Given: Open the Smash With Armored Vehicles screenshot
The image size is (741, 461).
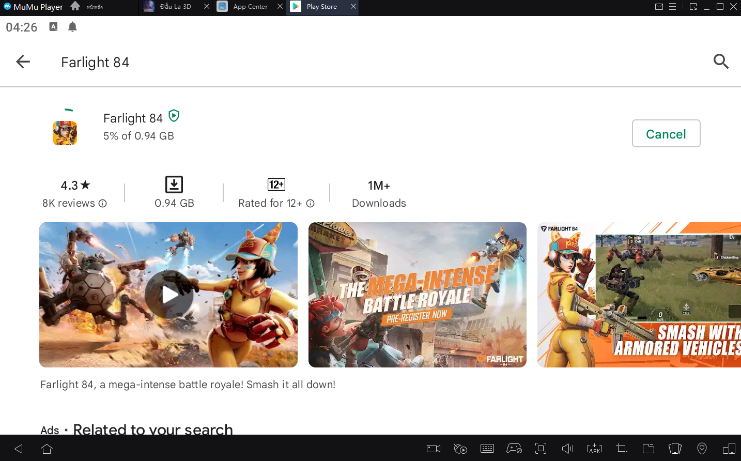Looking at the screenshot, I should tap(639, 295).
